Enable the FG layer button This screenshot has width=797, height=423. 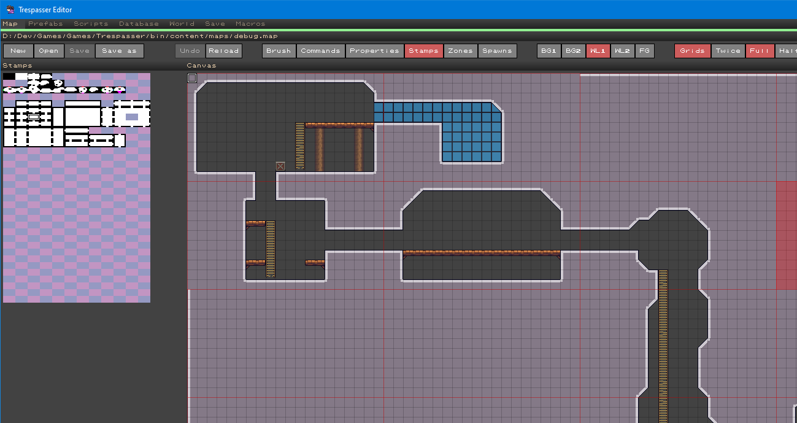[x=644, y=51]
